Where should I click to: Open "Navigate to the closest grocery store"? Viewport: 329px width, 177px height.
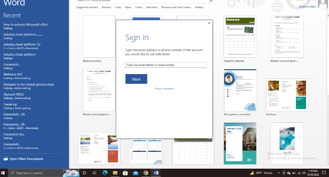coord(29,86)
